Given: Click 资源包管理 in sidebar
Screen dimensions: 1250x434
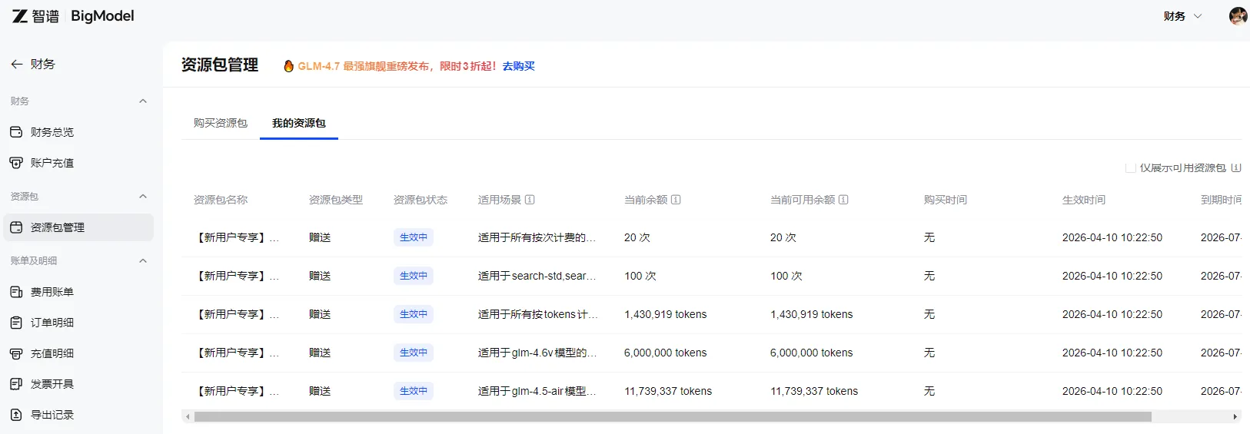Looking at the screenshot, I should pyautogui.click(x=78, y=227).
